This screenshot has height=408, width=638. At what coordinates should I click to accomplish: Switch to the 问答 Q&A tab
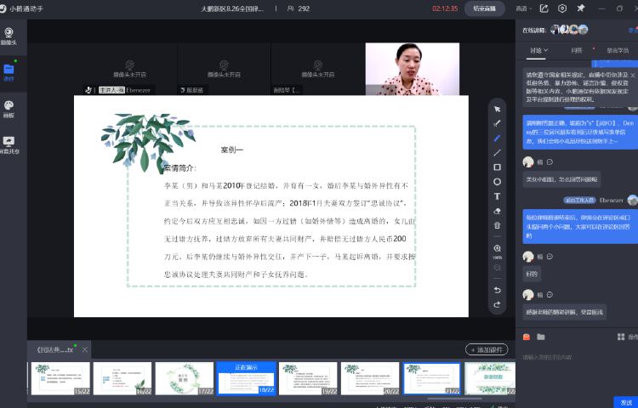click(x=576, y=50)
